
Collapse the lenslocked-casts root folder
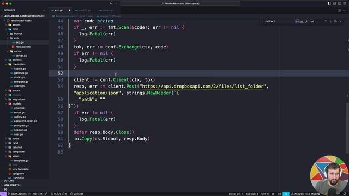click(24, 21)
